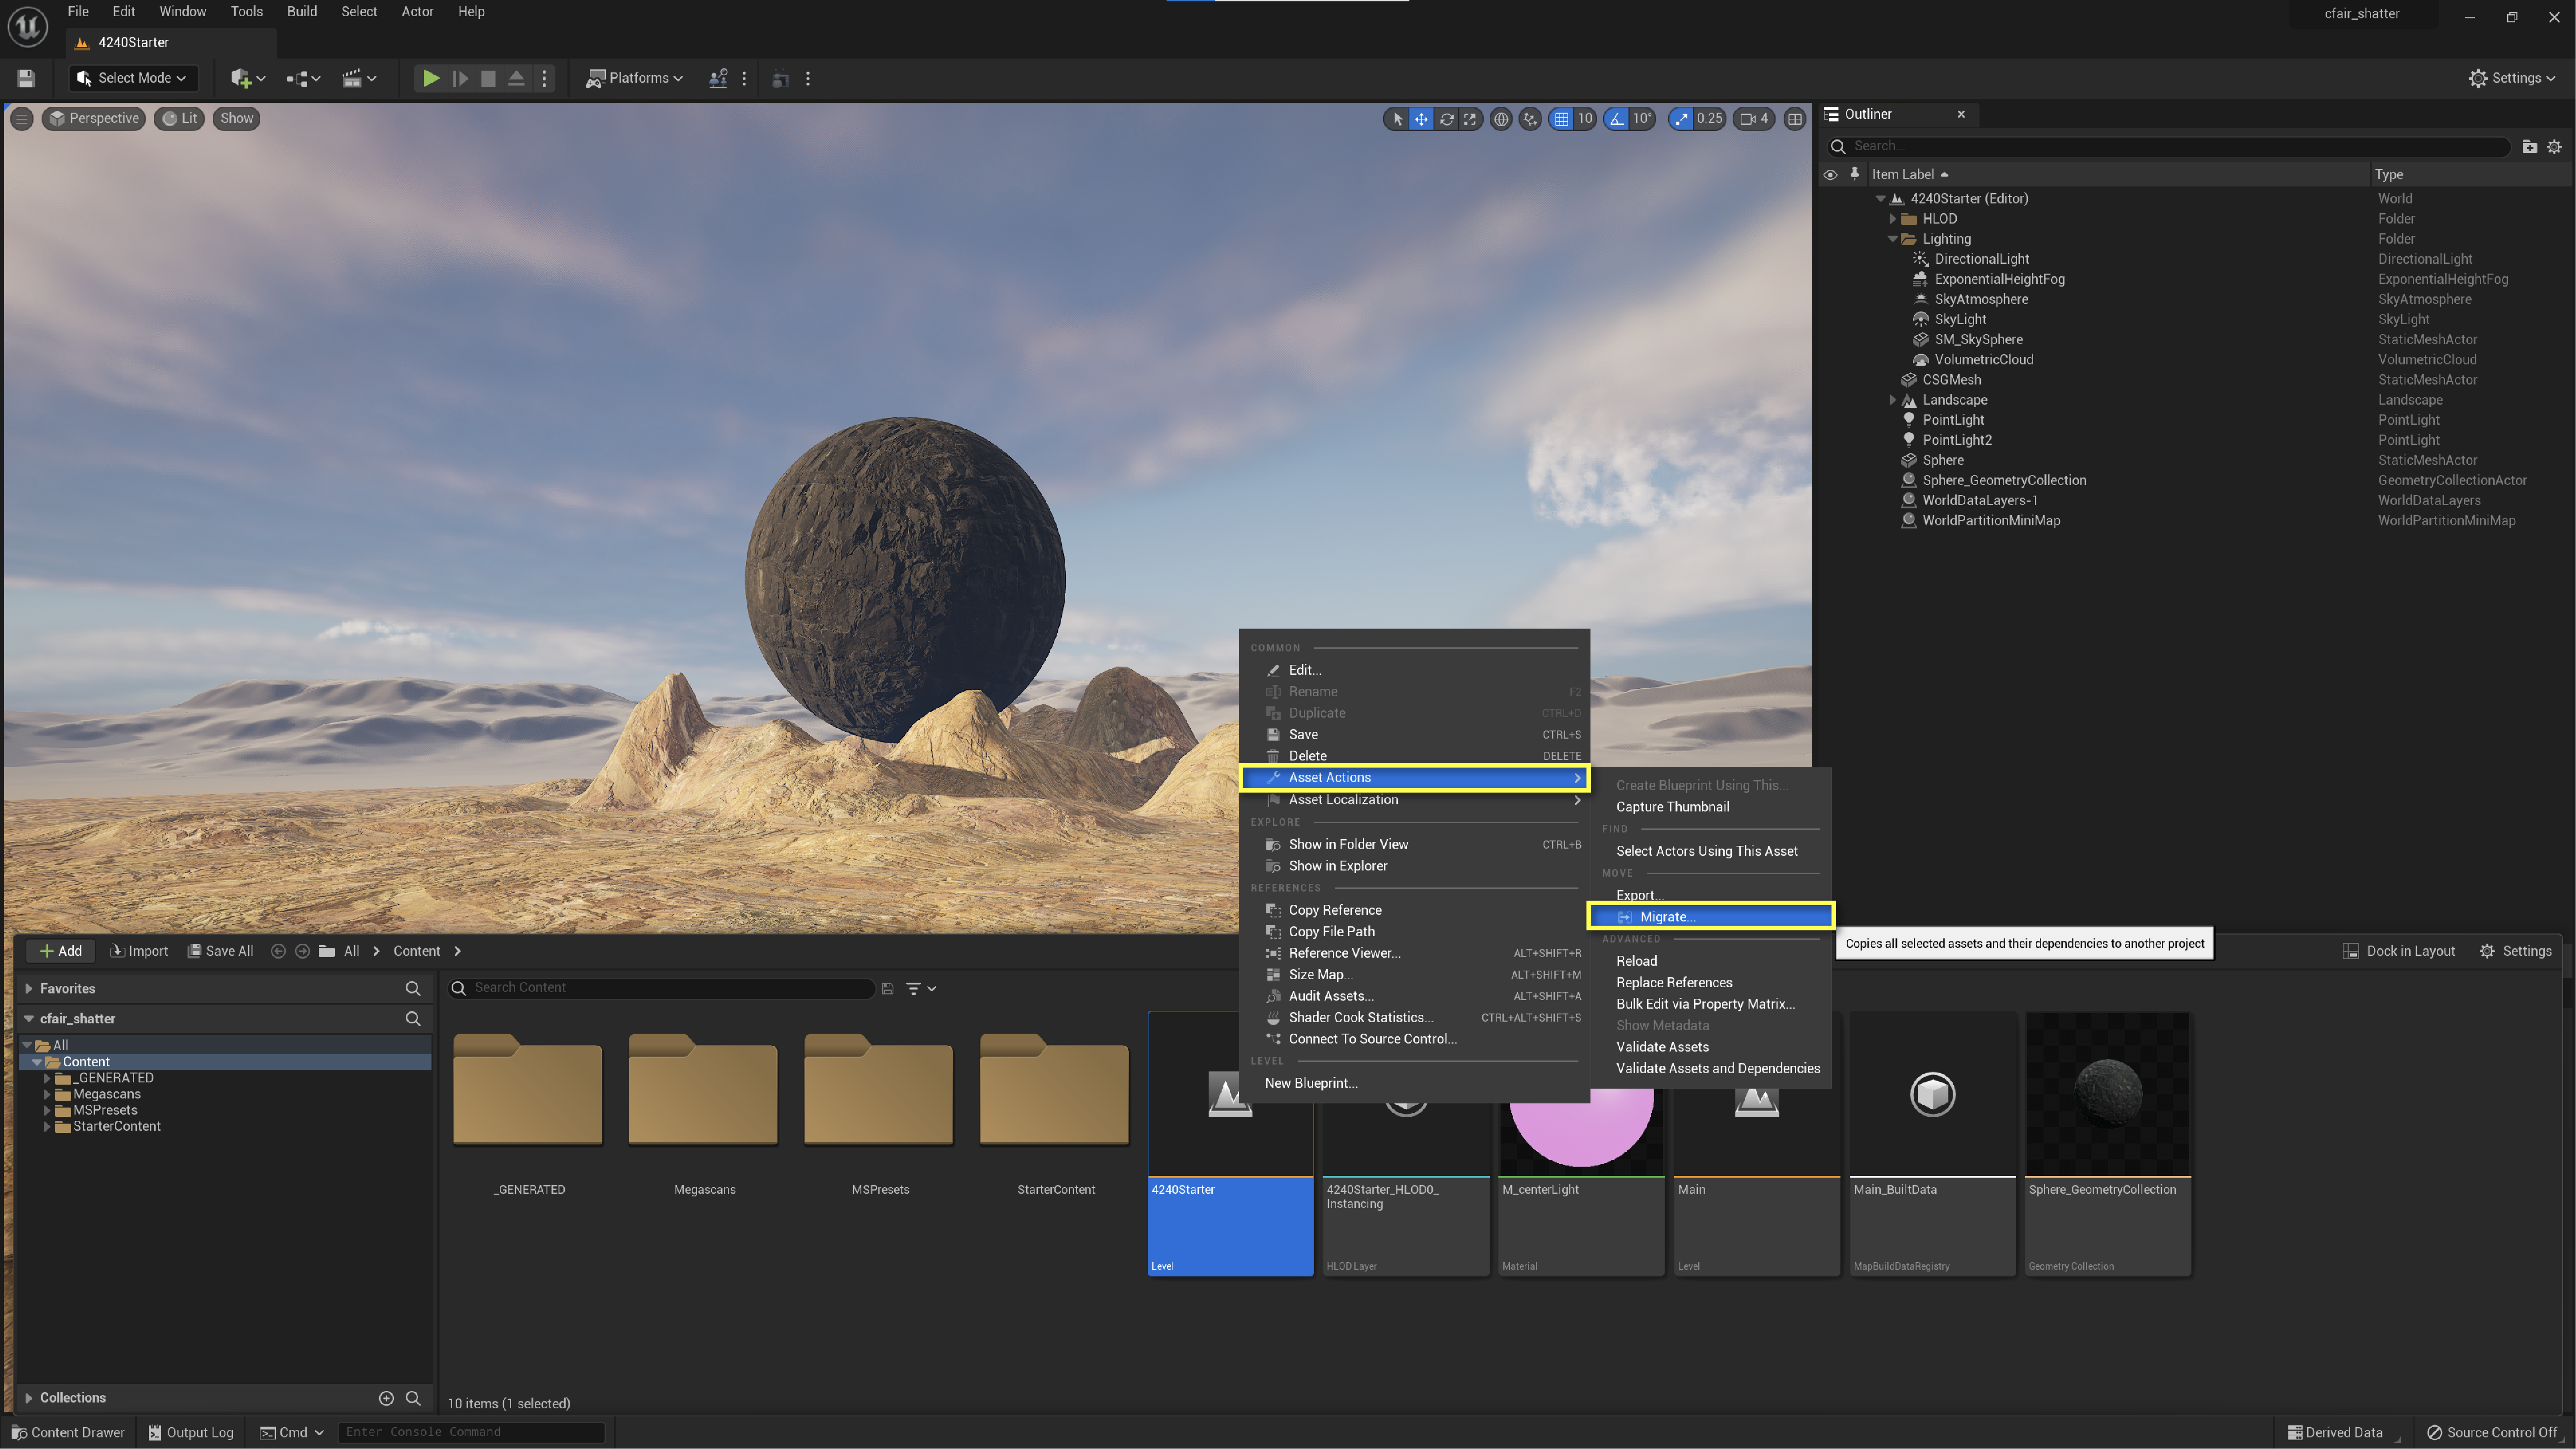Click the Play in editor button
The width and height of the screenshot is (2576, 1449).
point(430,78)
